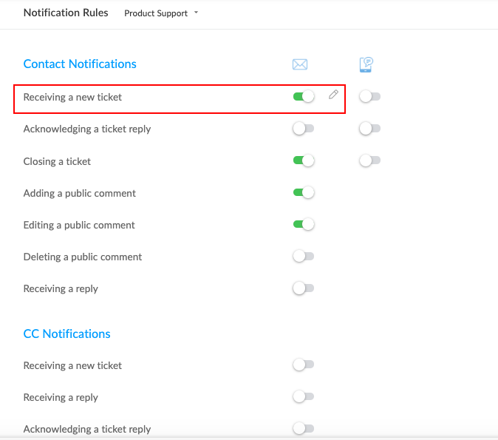Click the email notification column icon
Screen dimensions: 498x440
pyautogui.click(x=300, y=64)
